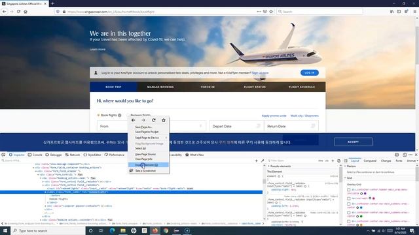Choose Take a Screenshot in the context menu
This screenshot has height=235, width=419.
click(x=149, y=171)
